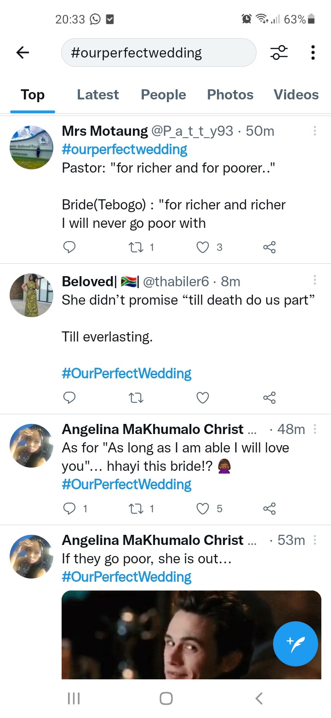Open #OurPerfectWedding hashtag in Beloved's tweet

point(127,373)
